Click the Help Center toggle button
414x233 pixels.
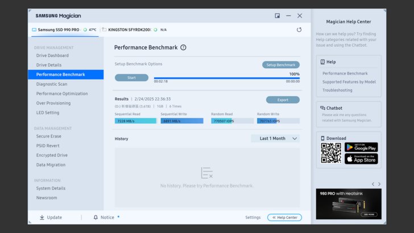click(284, 218)
